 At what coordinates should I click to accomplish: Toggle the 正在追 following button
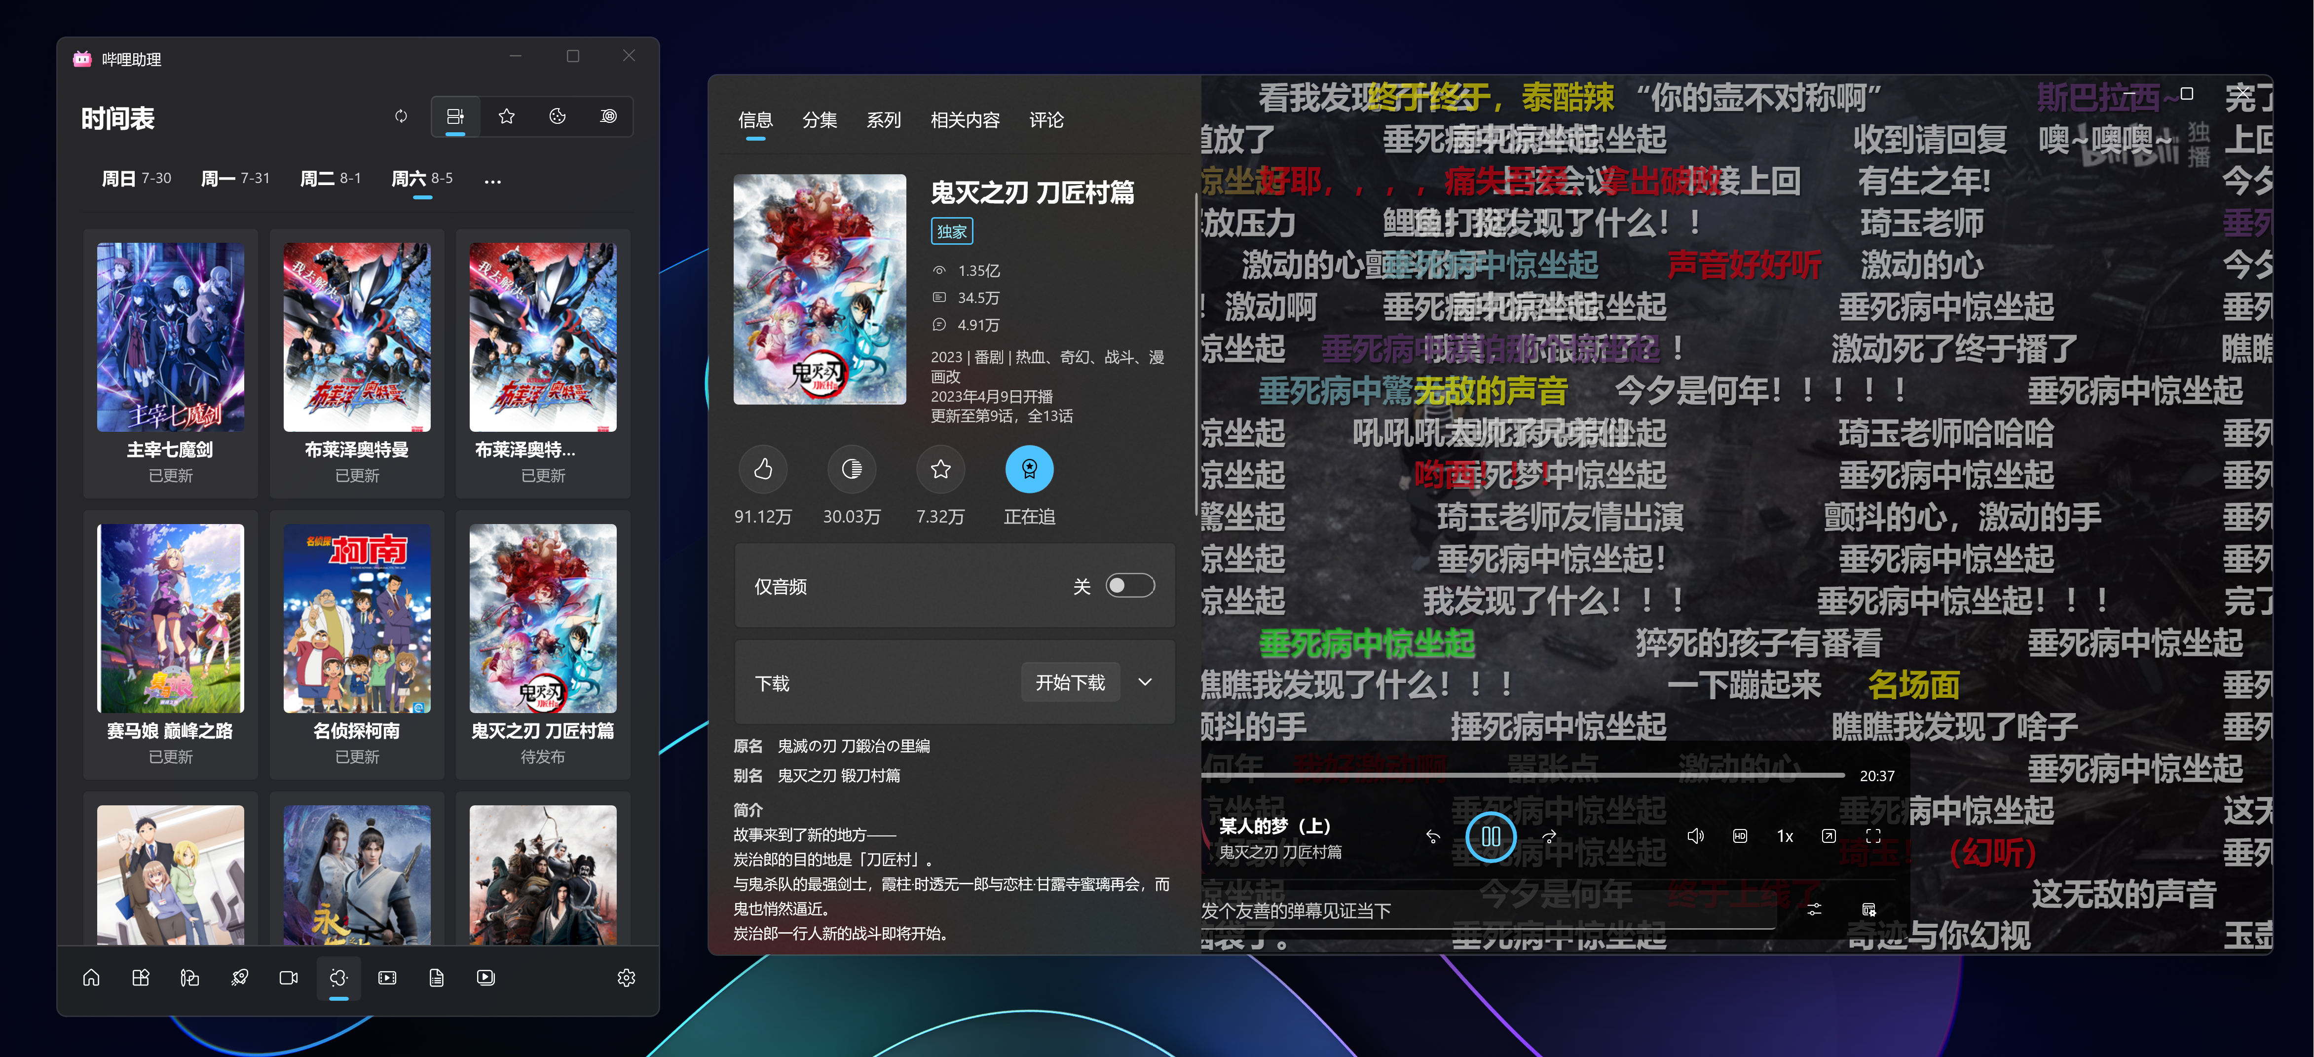1029,469
